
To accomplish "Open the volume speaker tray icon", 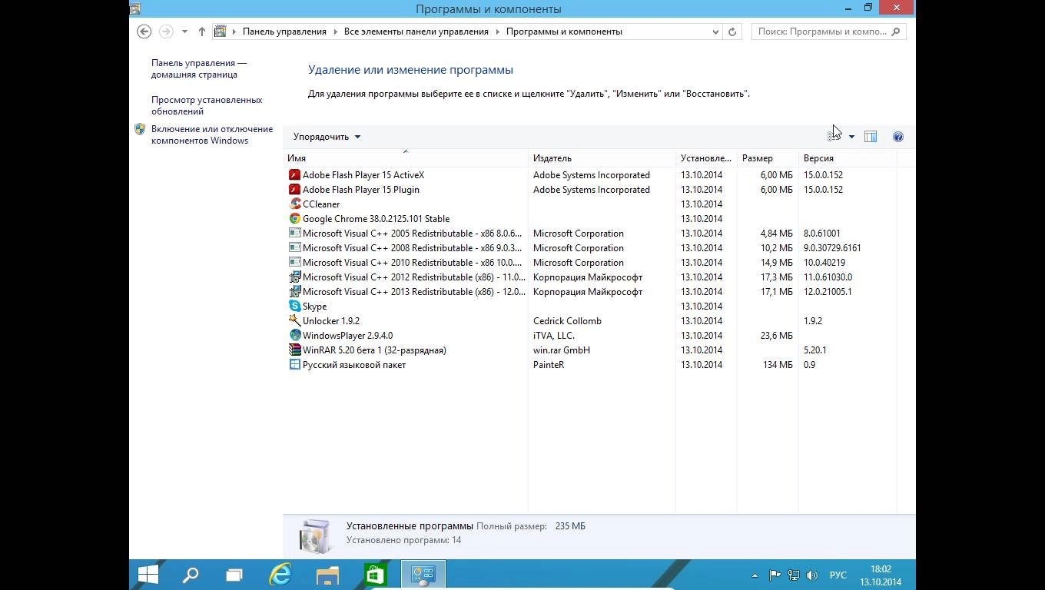I will 811,575.
